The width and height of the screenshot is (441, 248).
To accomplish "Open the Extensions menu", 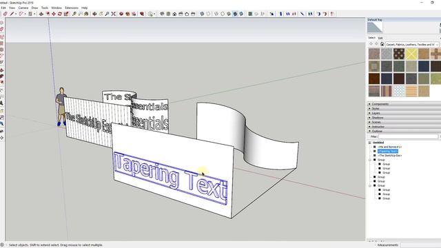I will pos(72,8).
